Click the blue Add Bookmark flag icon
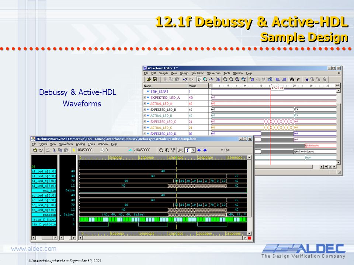 coord(306,79)
